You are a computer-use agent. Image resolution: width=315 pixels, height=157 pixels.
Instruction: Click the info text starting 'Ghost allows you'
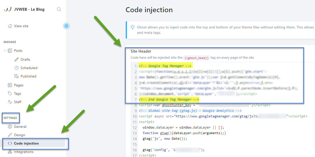click(x=226, y=30)
